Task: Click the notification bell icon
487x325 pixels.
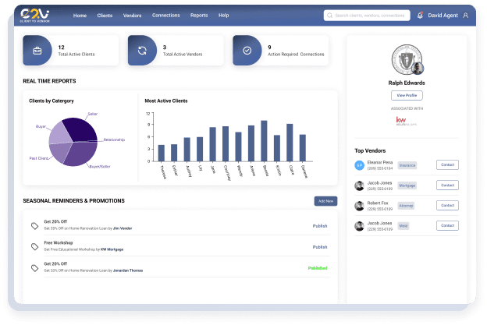Action: (x=421, y=15)
